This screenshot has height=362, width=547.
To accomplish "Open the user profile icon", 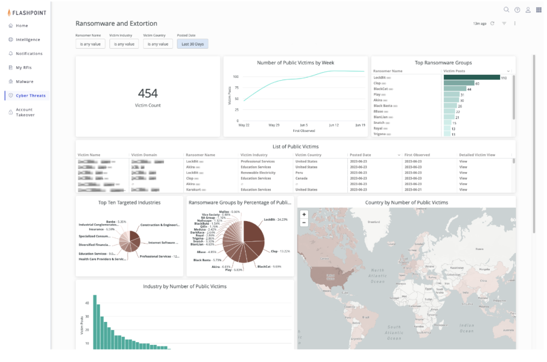I will 528,10.
